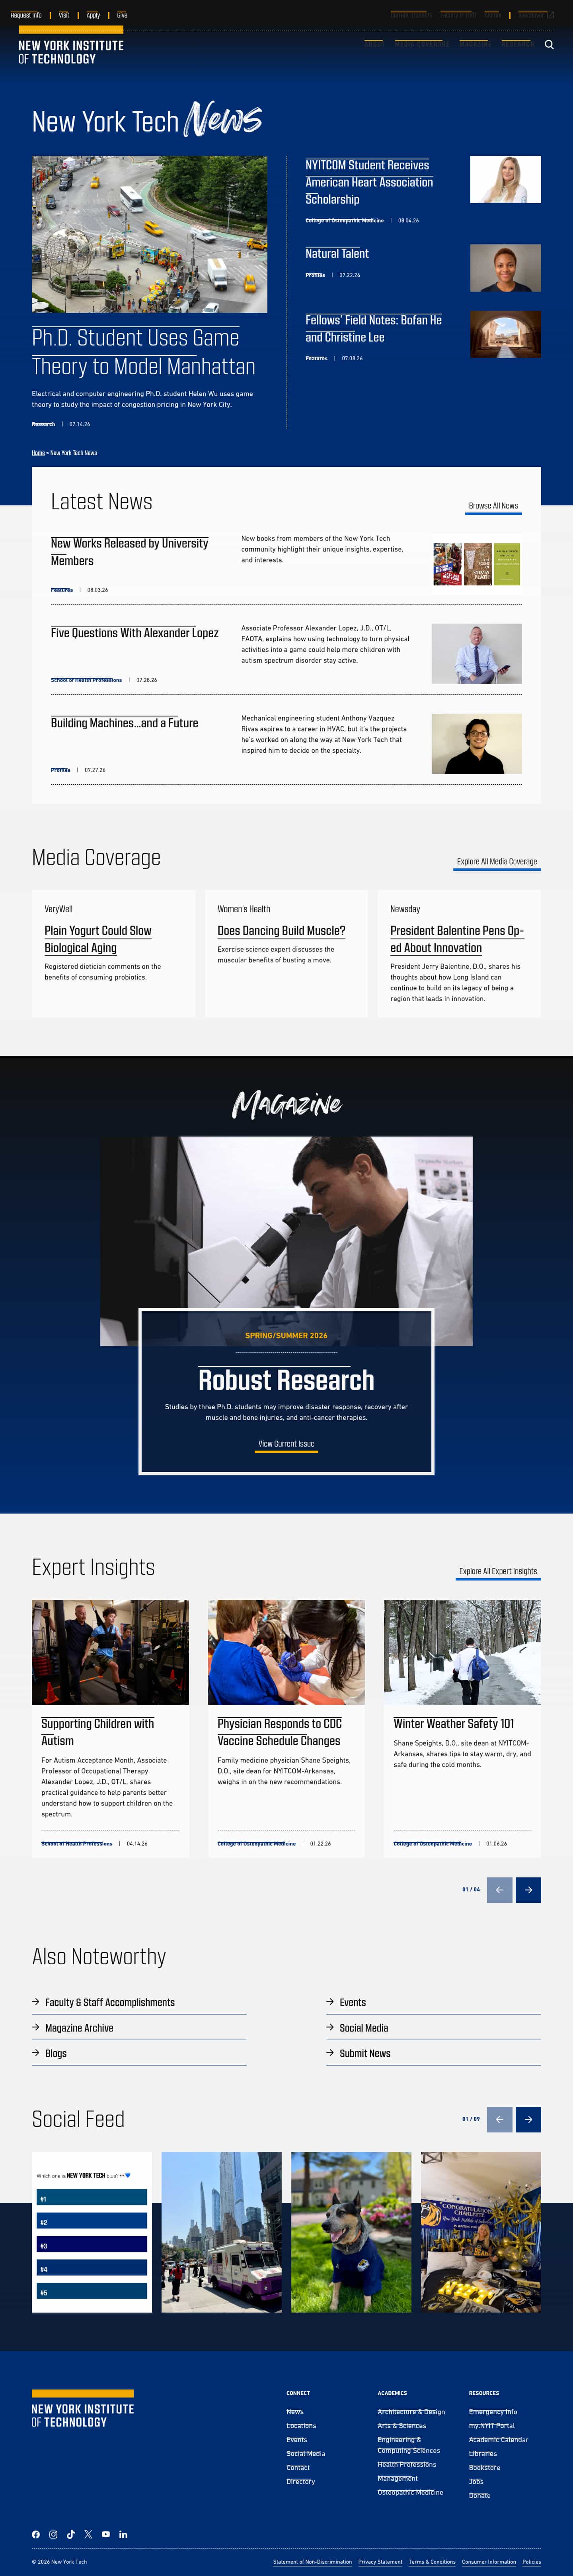Open NYITCOM Student Receives Scholarship article
573x2576 pixels.
point(369,182)
